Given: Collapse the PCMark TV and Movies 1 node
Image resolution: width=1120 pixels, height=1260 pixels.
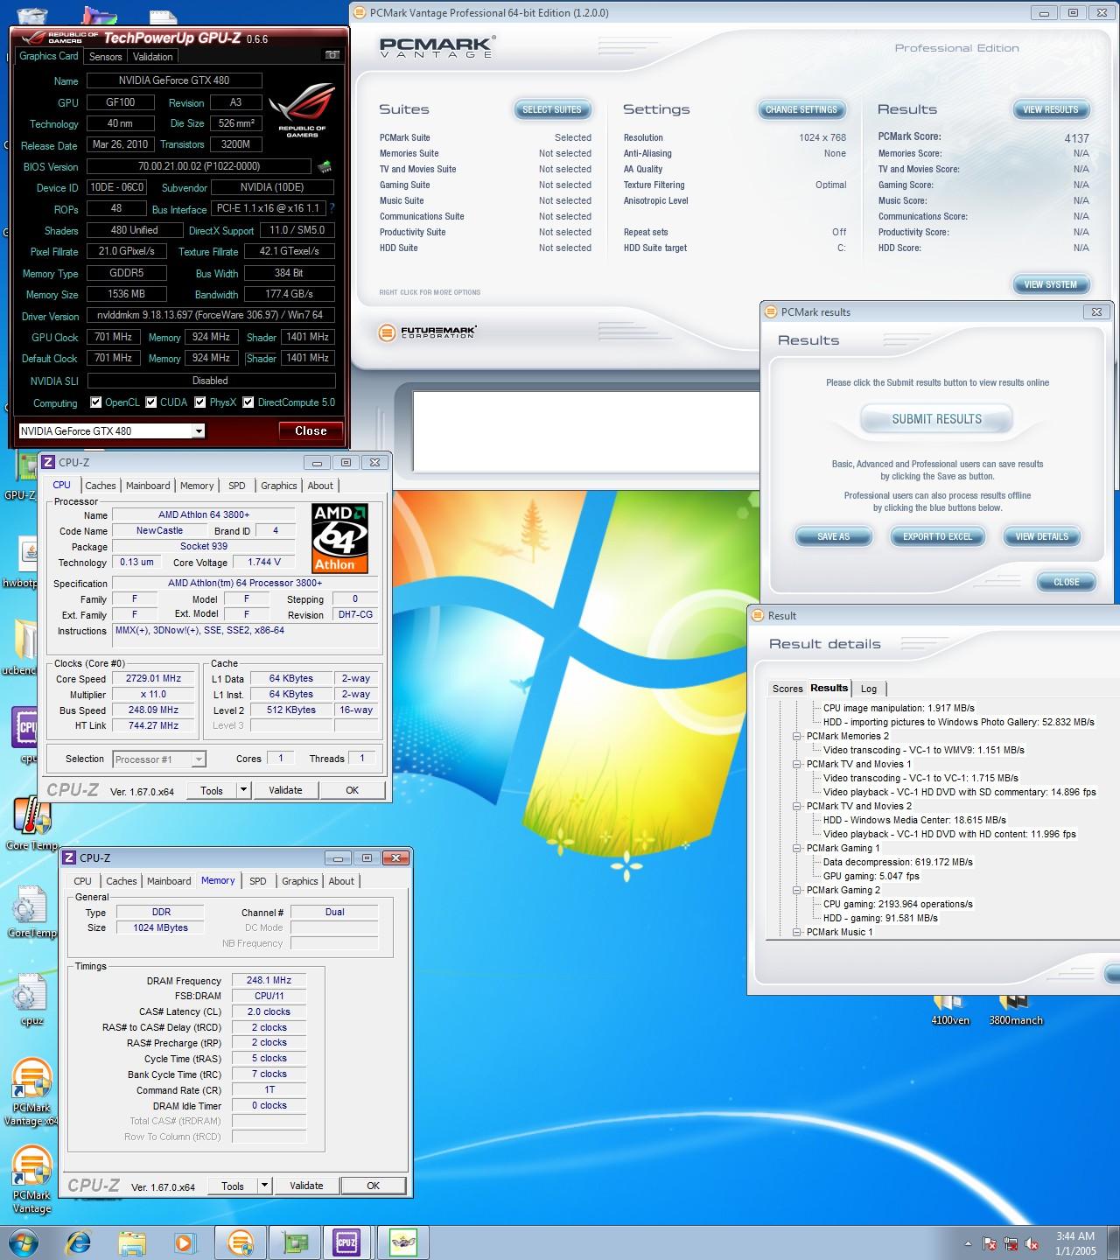Looking at the screenshot, I should coord(797,764).
